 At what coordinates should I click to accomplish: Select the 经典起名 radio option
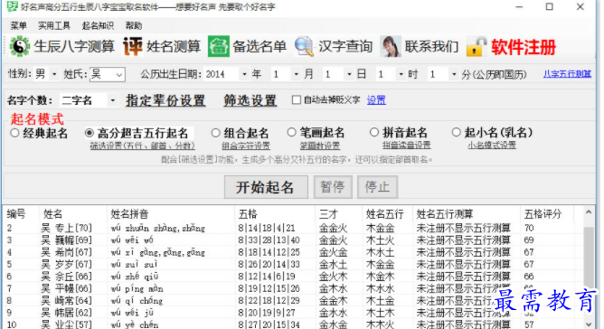[14, 133]
